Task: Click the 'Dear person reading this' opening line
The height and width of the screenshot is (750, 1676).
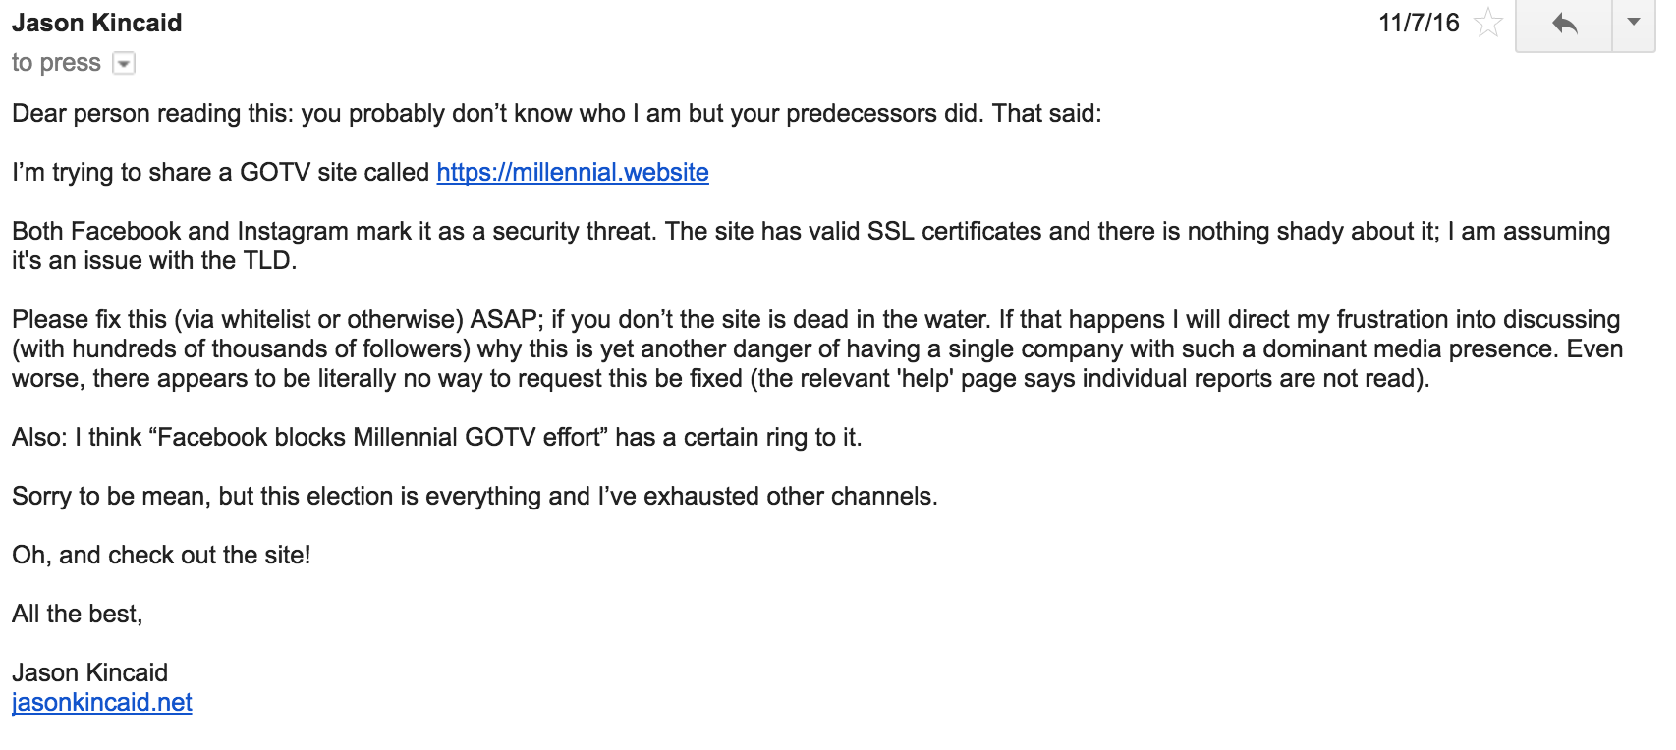Action: coord(557,113)
